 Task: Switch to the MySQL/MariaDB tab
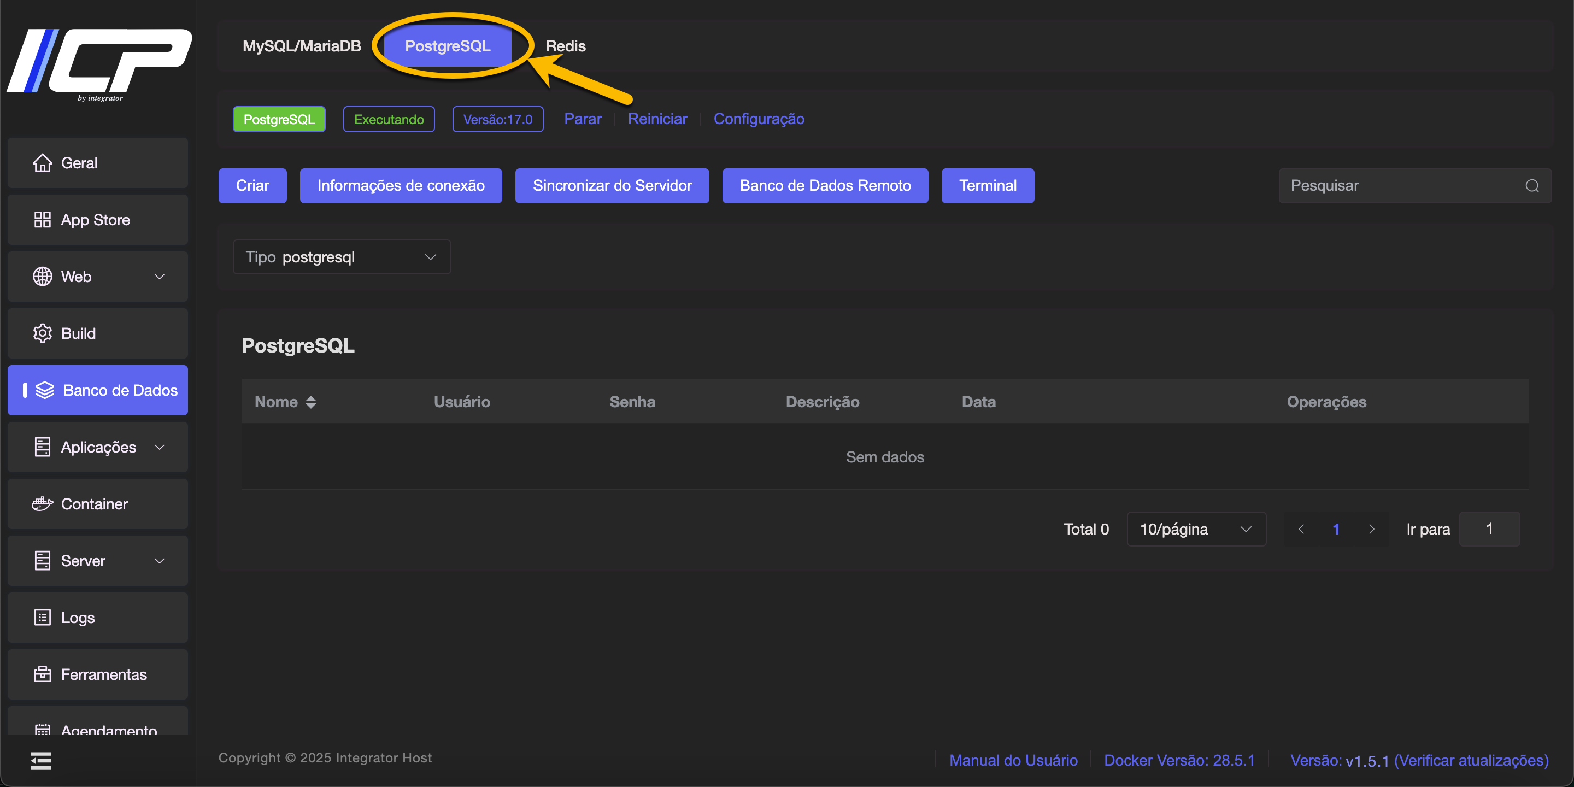tap(301, 46)
